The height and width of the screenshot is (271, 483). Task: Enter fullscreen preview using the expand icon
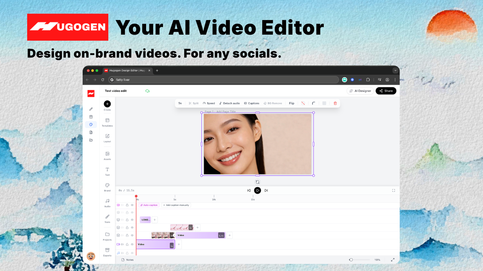click(394, 190)
